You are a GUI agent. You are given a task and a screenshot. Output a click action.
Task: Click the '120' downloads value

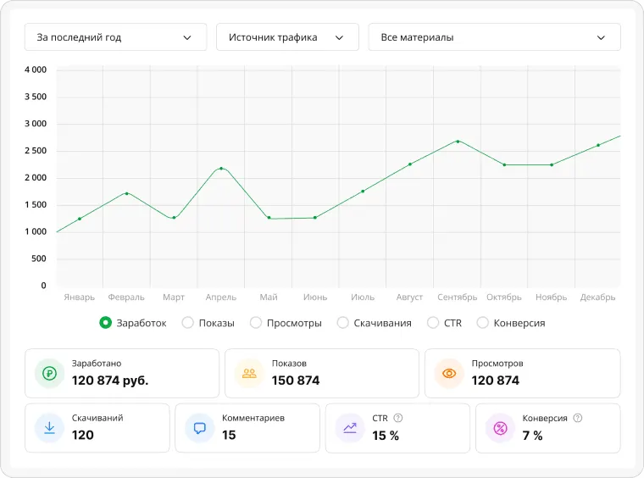click(x=82, y=436)
